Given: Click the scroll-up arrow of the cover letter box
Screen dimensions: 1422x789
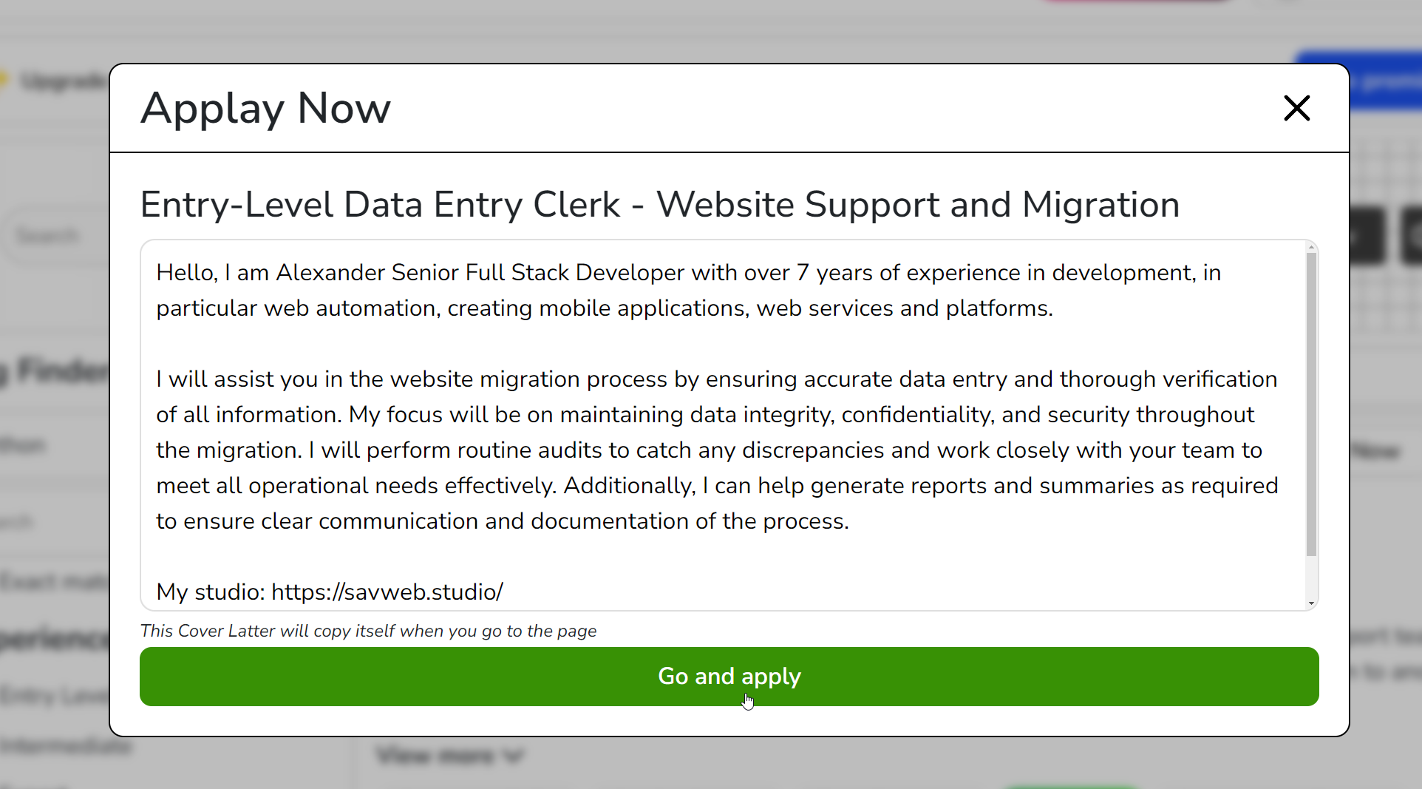Looking at the screenshot, I should [1311, 248].
